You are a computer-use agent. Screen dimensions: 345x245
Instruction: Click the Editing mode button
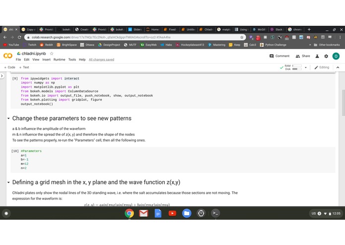tap(322, 67)
